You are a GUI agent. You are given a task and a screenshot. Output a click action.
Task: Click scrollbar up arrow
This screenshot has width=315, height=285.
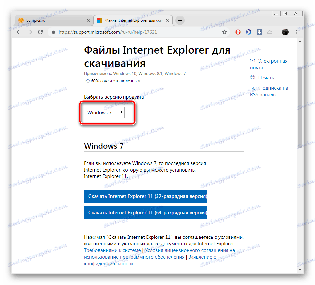point(300,41)
